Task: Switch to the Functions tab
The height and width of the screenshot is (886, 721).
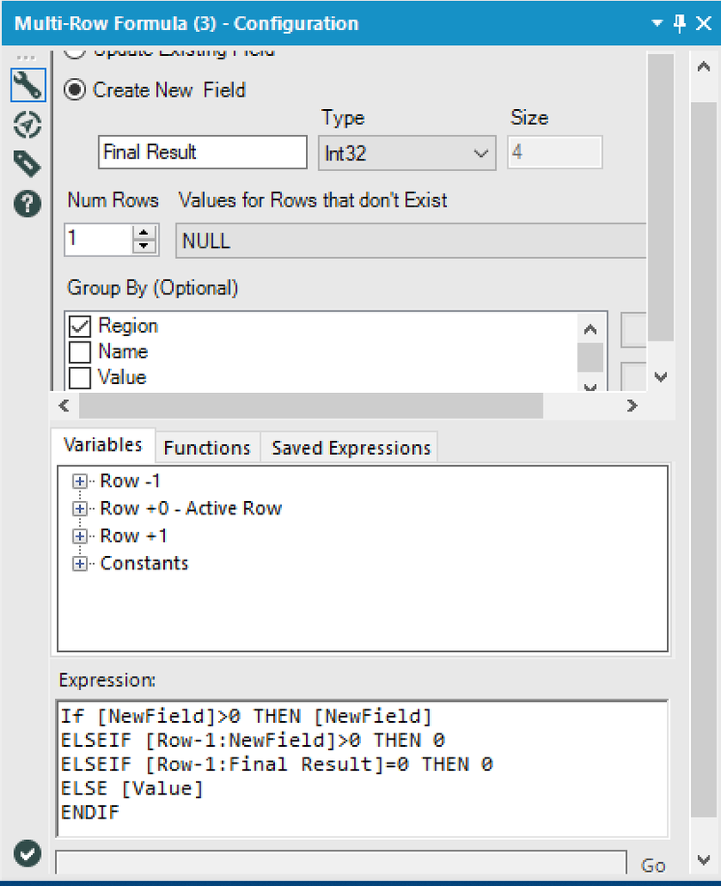Action: (x=208, y=448)
